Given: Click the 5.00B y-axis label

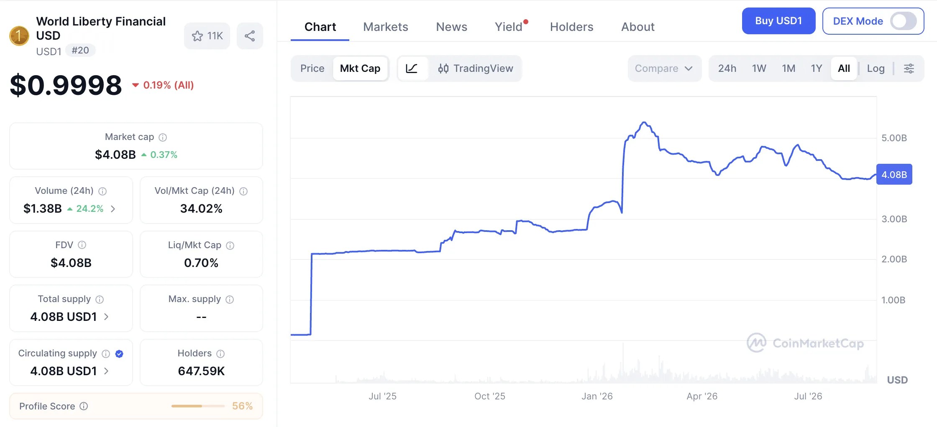Looking at the screenshot, I should point(894,138).
